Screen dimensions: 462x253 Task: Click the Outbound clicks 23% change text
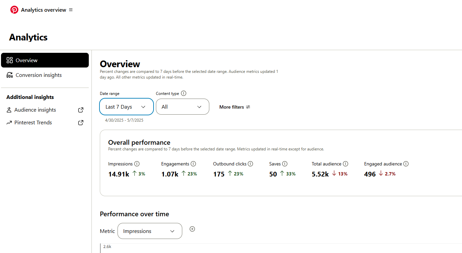pyautogui.click(x=238, y=174)
